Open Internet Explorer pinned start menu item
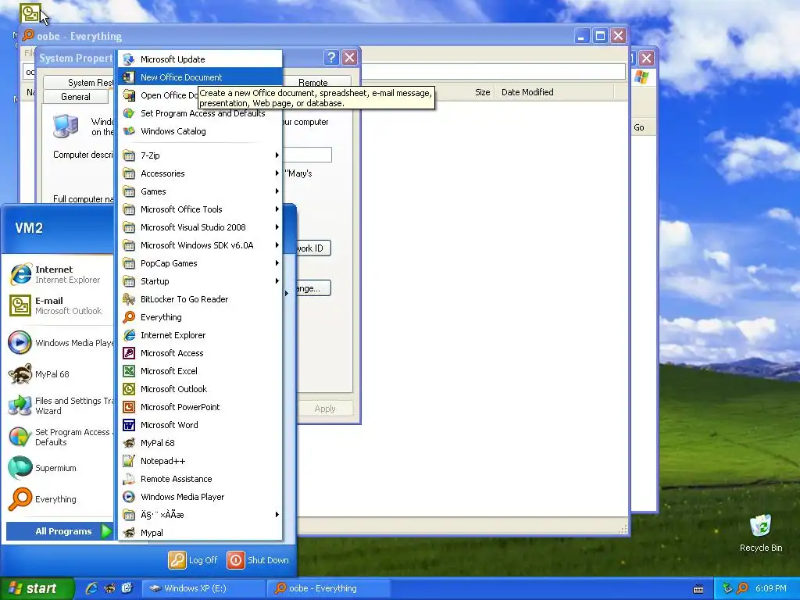 click(x=59, y=274)
